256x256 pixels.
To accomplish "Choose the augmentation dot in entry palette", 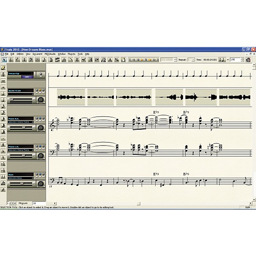I will 3,138.
